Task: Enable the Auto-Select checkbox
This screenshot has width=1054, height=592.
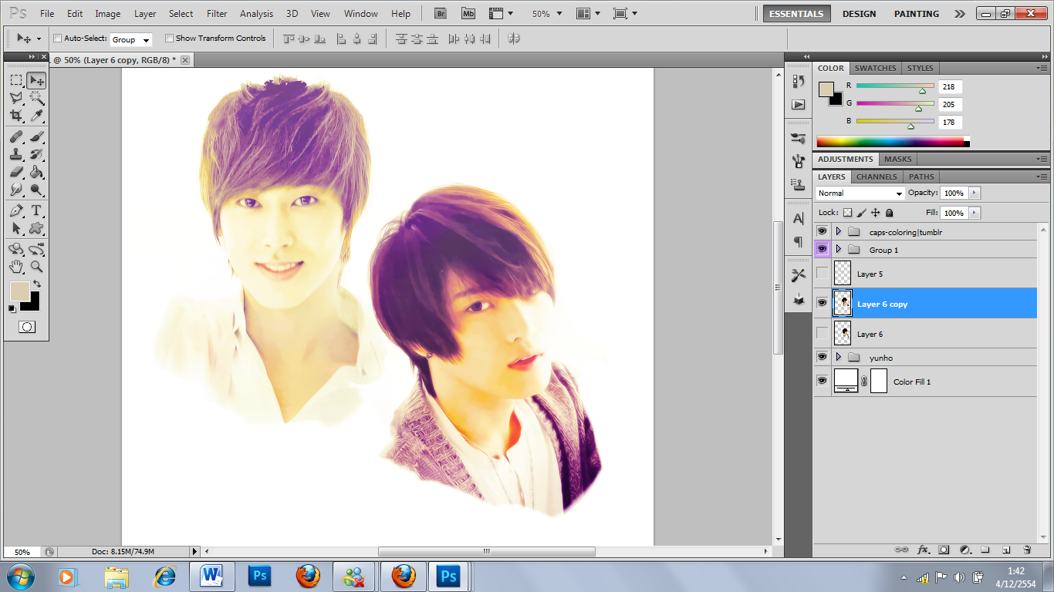Action: click(x=58, y=39)
